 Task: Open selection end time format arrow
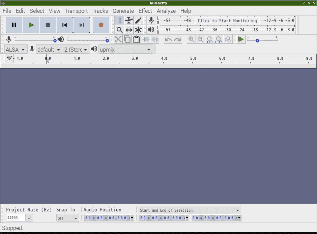tap(239, 218)
